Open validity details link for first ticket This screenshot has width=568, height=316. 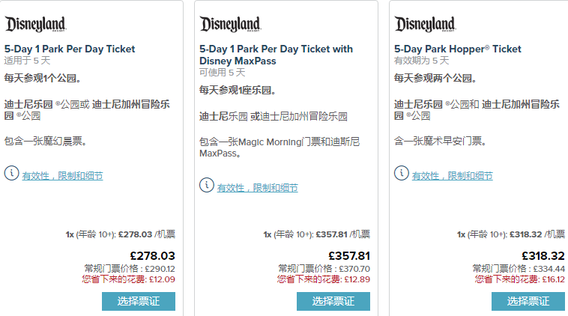[x=62, y=176]
